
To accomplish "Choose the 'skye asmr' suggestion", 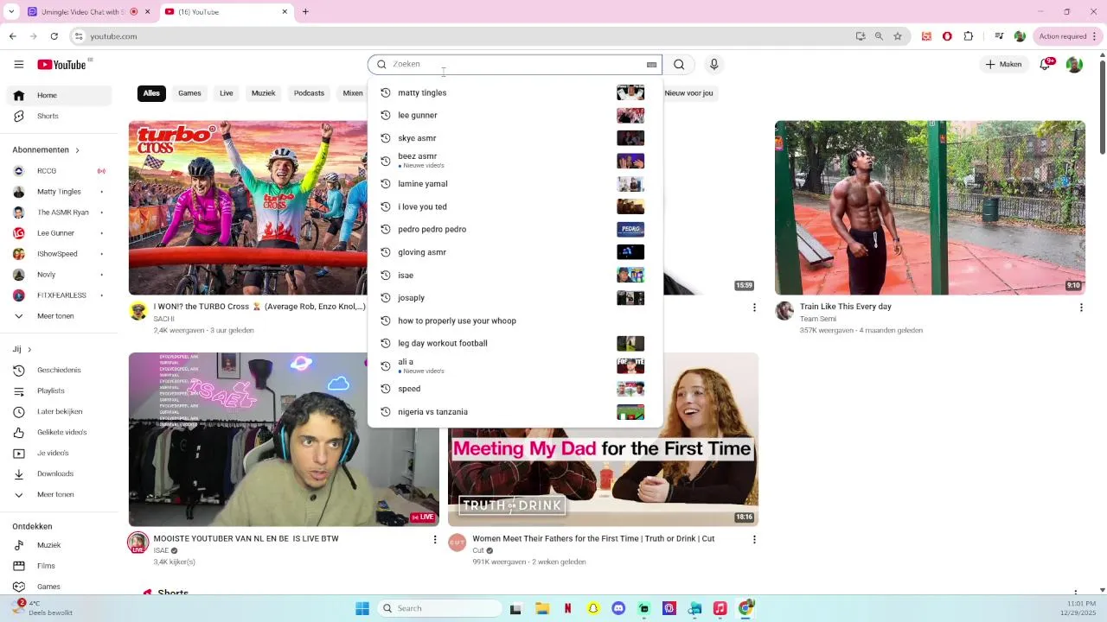I will click(515, 138).
